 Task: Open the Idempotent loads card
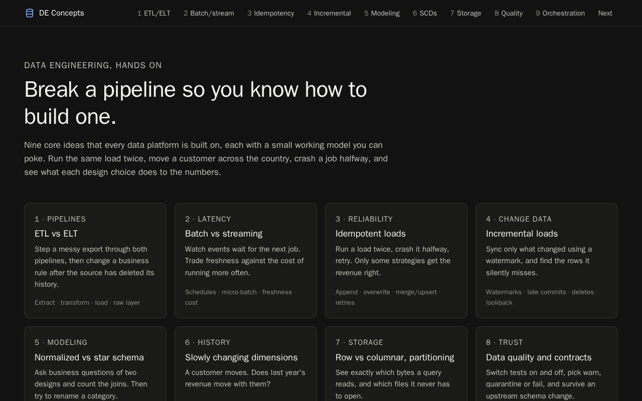396,261
